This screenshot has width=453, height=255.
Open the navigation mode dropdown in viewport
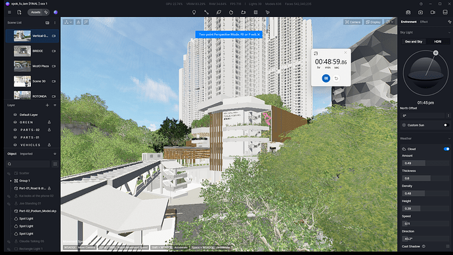pyautogui.click(x=68, y=22)
